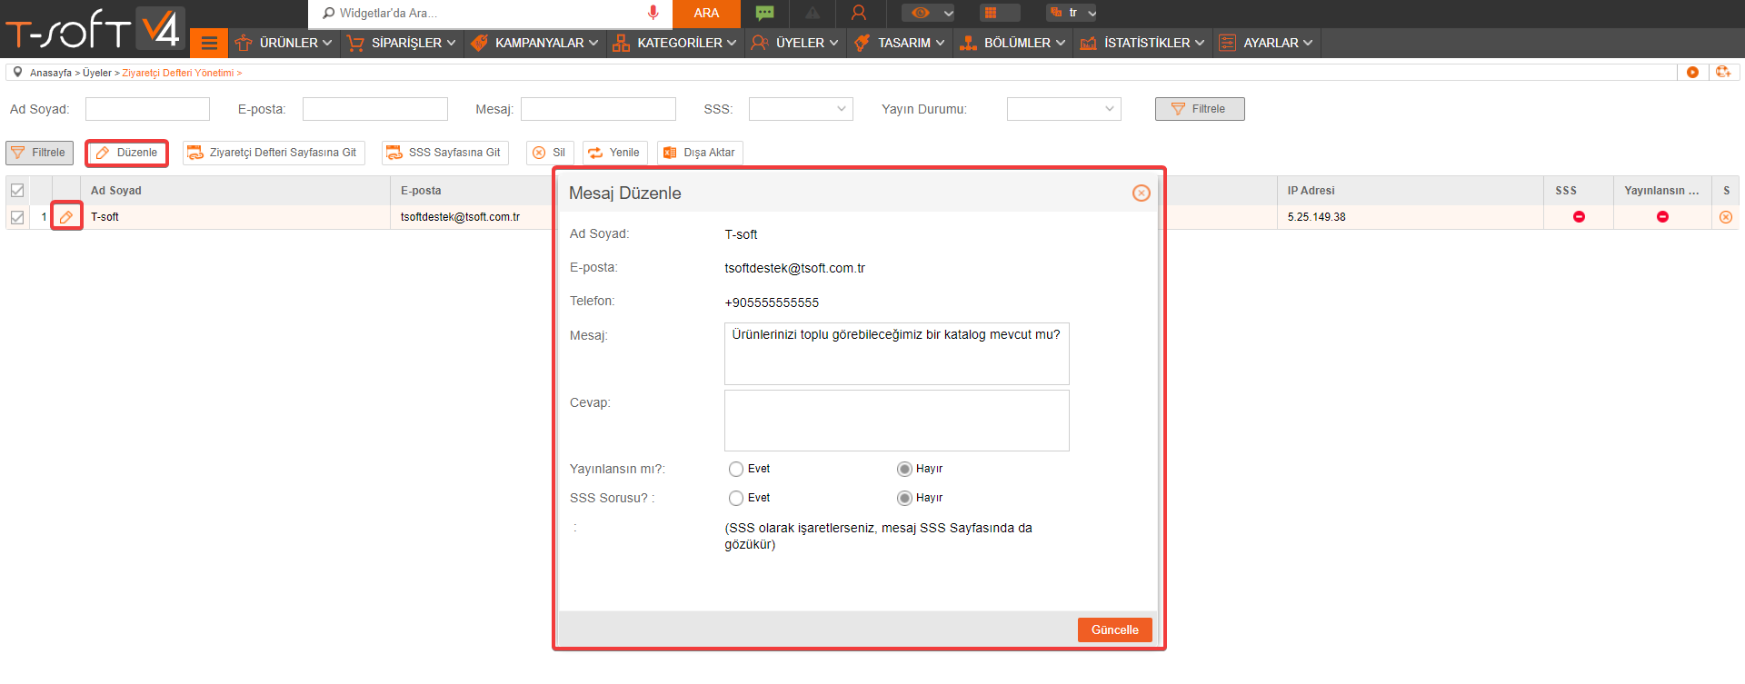Expand the BÖLÜMLER menu
The height and width of the screenshot is (684, 1745).
1013,43
